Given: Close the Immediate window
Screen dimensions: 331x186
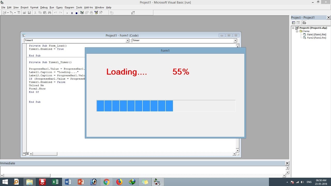Looking at the screenshot, I should (287, 163).
